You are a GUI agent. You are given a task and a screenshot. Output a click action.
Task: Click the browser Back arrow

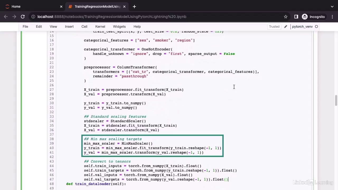click(6, 17)
